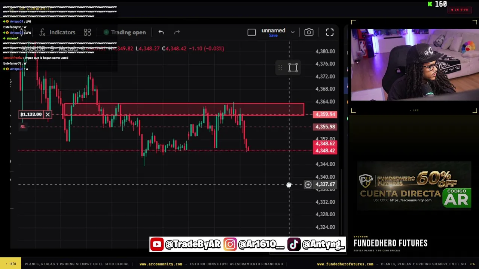Enter fullscreen chart mode
Image resolution: width=479 pixels, height=269 pixels.
pyautogui.click(x=330, y=33)
